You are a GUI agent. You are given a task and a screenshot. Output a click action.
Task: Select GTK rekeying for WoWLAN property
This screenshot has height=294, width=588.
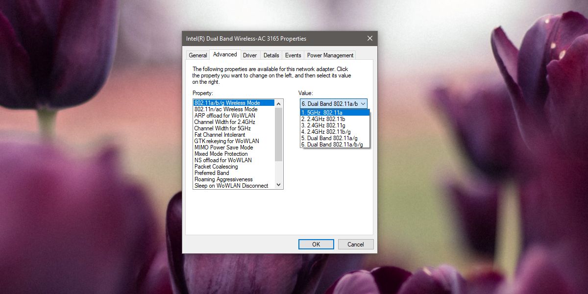pos(234,141)
